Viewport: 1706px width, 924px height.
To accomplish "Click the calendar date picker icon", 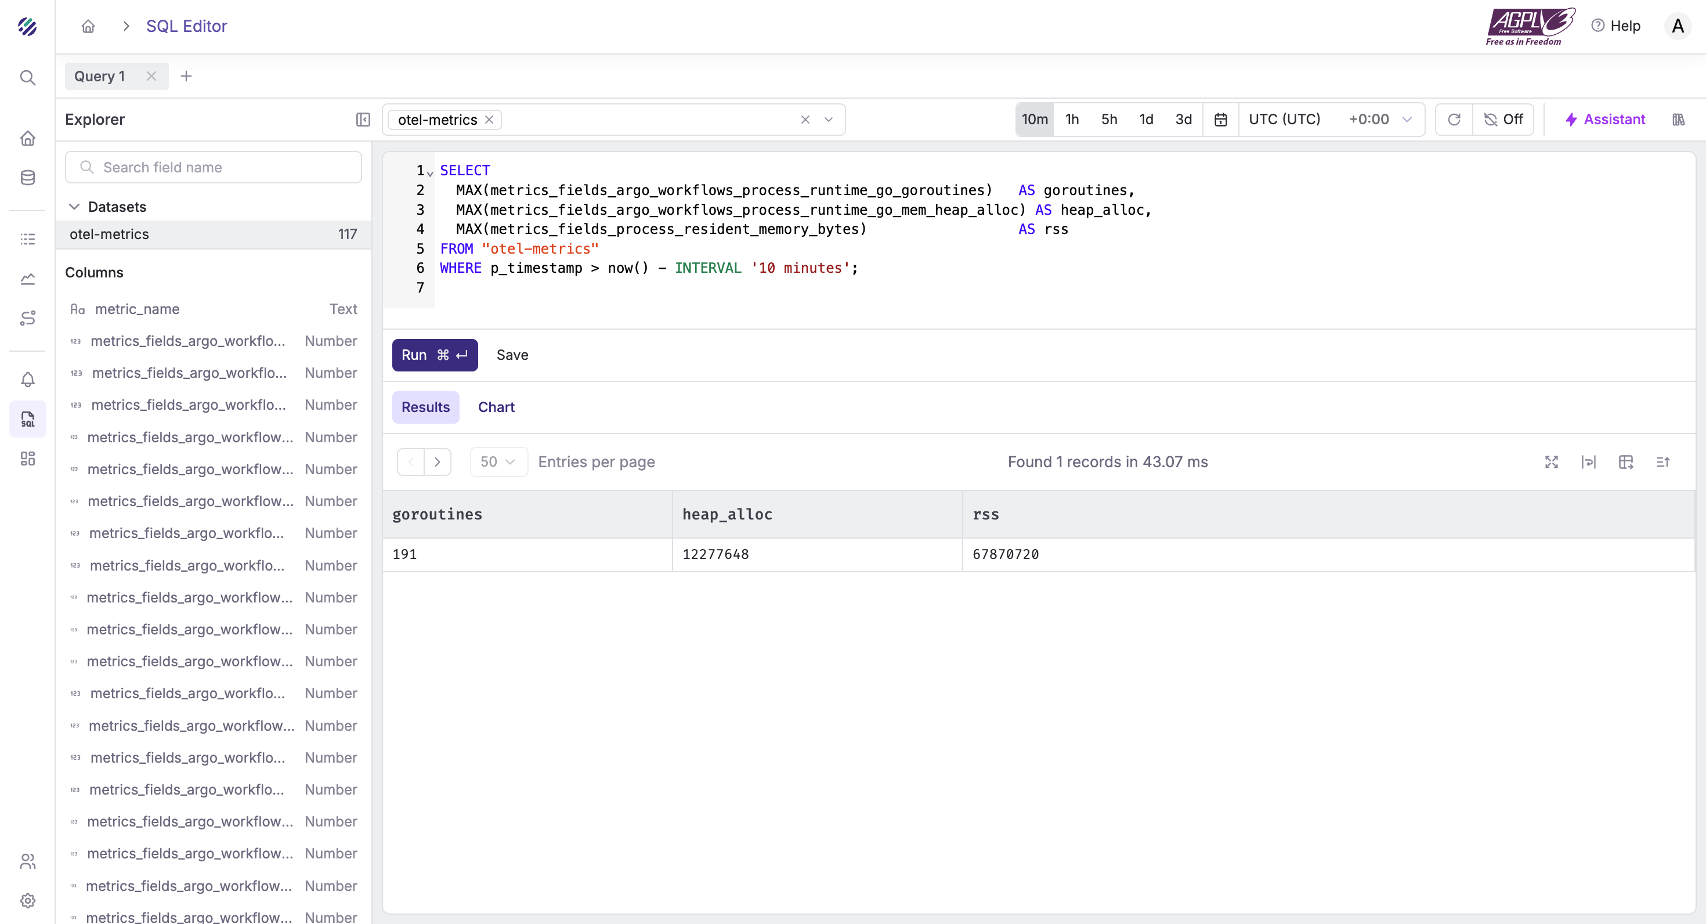I will 1220,119.
